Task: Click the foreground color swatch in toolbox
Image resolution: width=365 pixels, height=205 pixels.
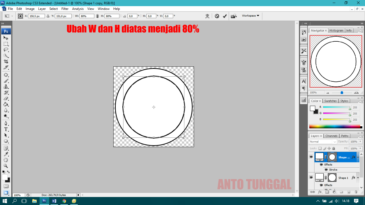Action: (x=5, y=177)
